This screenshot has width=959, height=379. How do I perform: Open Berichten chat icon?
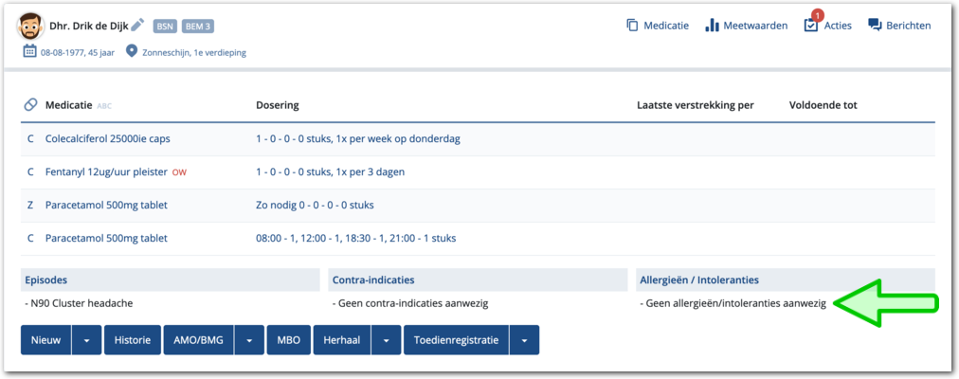[x=875, y=26]
